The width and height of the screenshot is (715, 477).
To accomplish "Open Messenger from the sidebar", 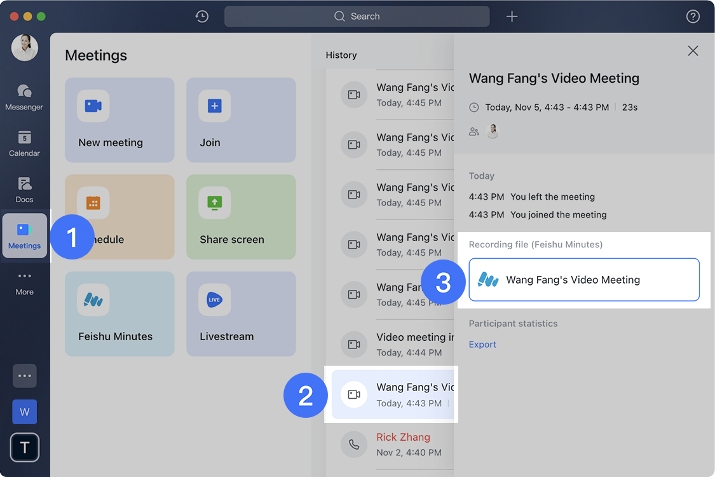I will (24, 97).
